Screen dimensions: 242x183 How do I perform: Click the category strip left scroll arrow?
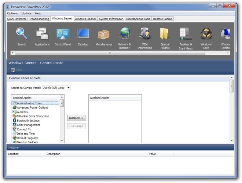click(12, 53)
